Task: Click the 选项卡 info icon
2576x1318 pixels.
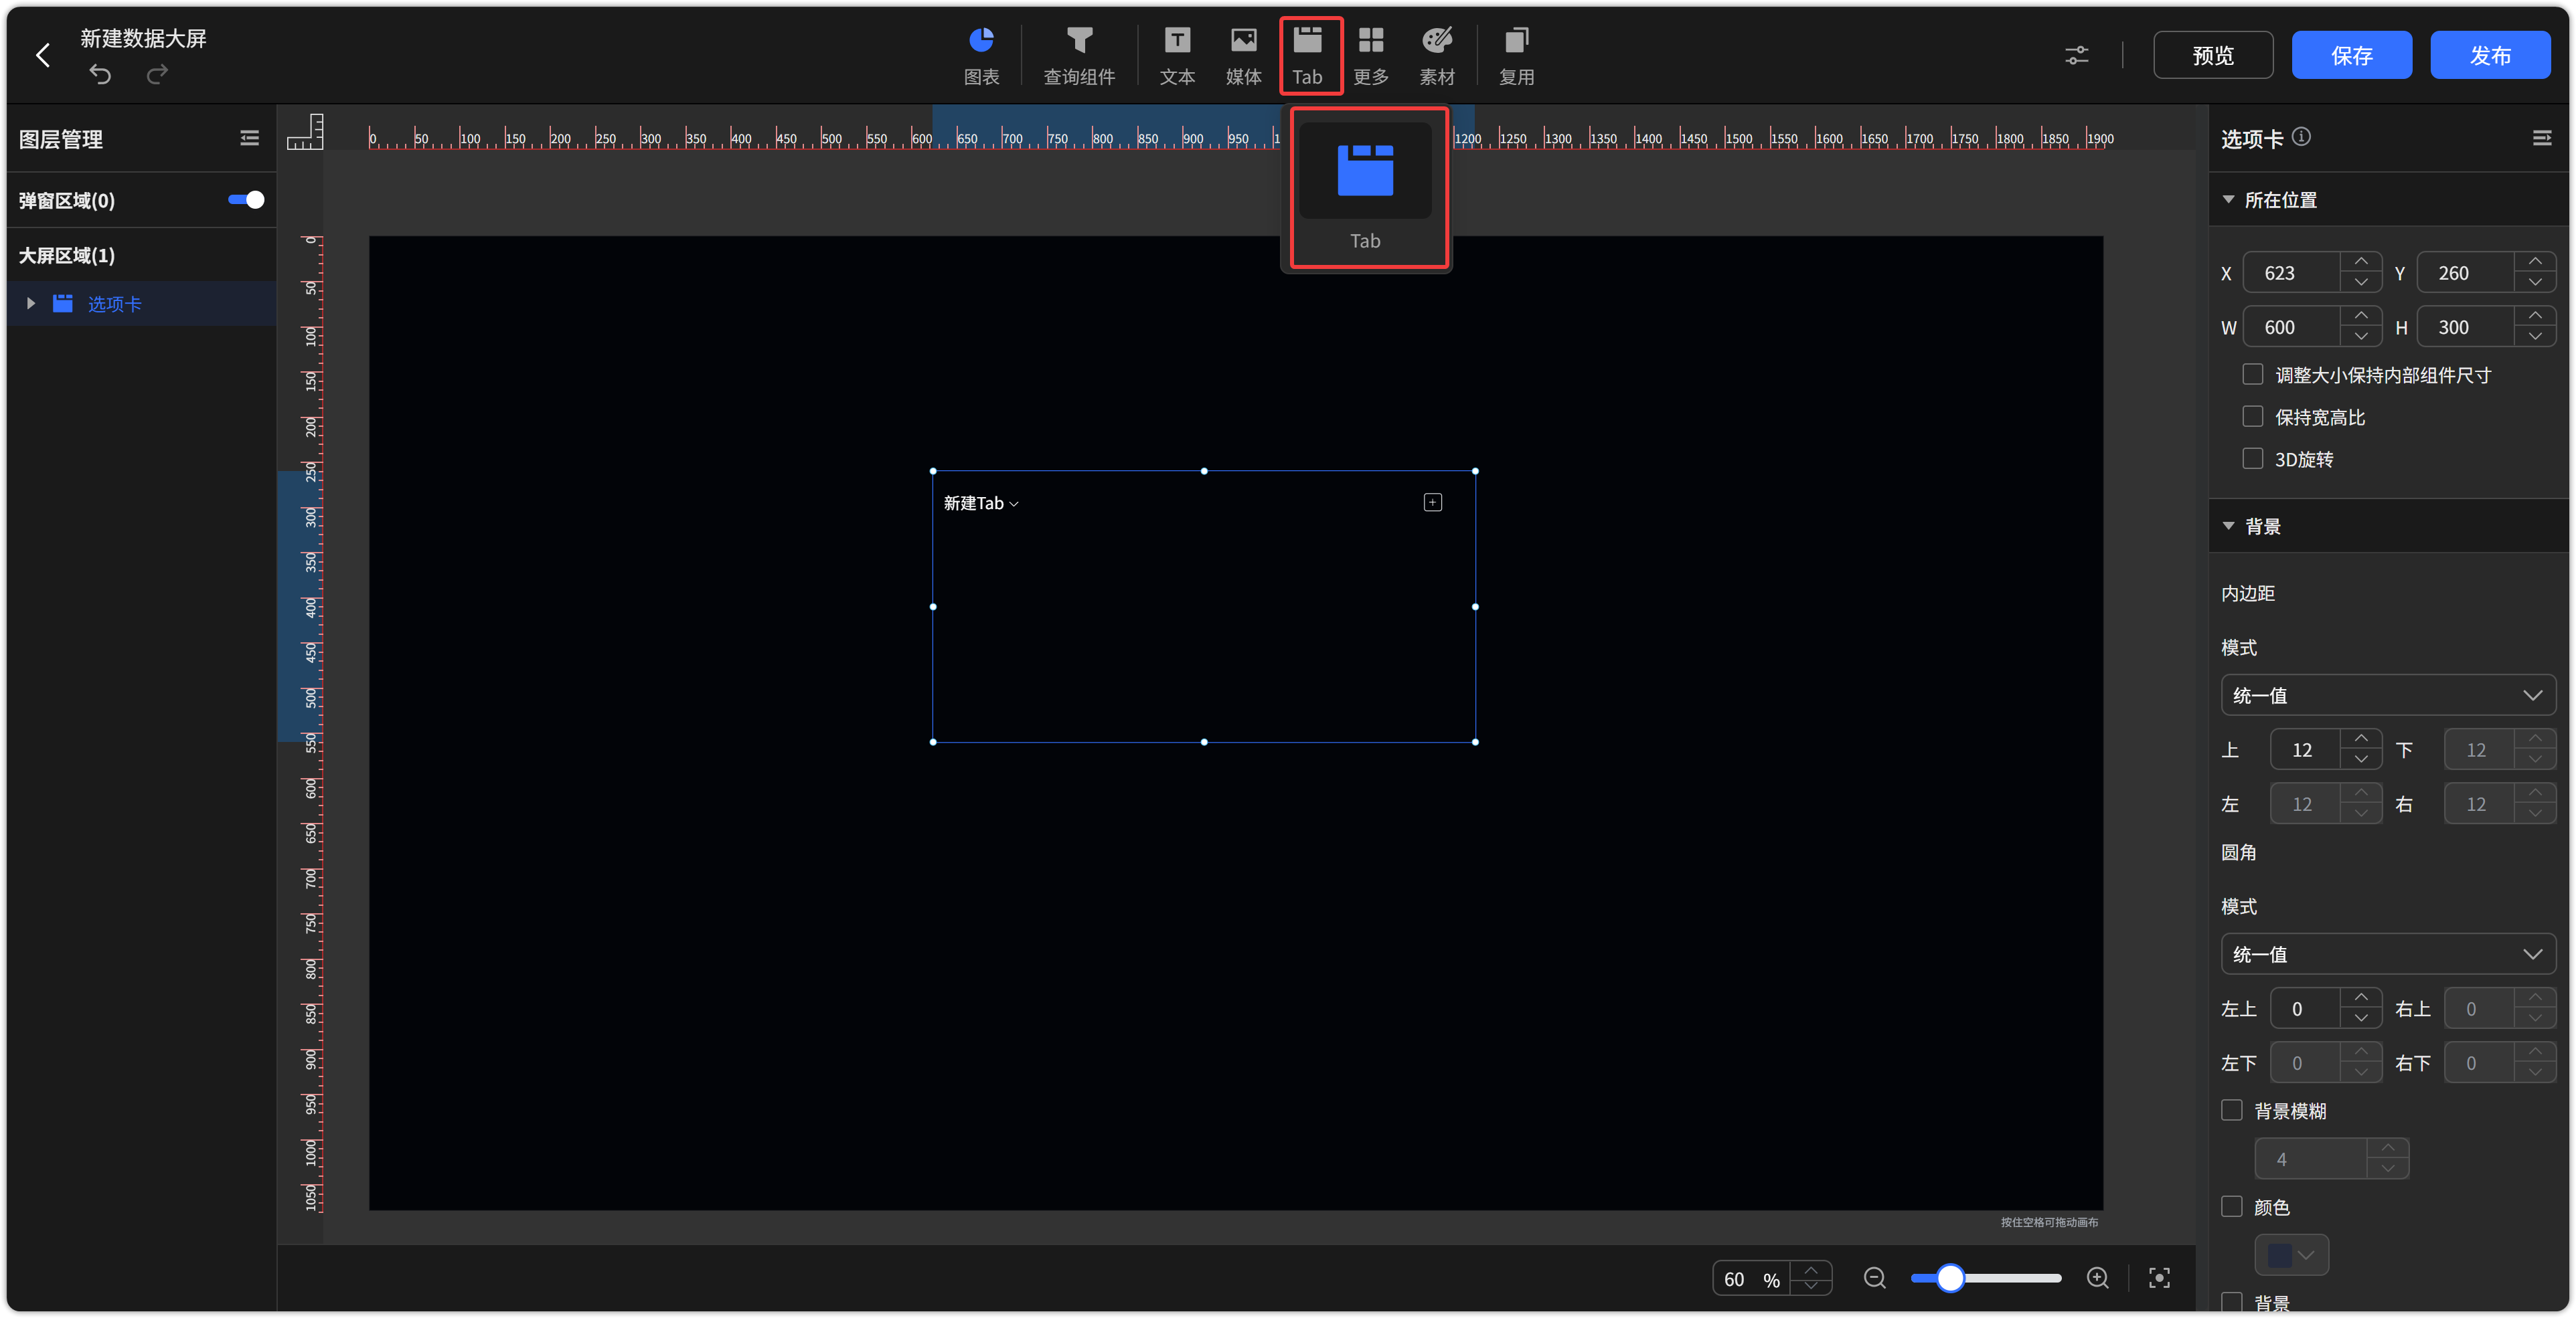Action: pyautogui.click(x=2301, y=137)
